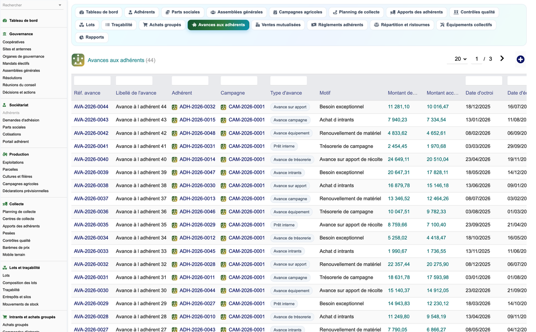Open Ventes mutualisées tab
The image size is (536, 332).
coord(278,25)
